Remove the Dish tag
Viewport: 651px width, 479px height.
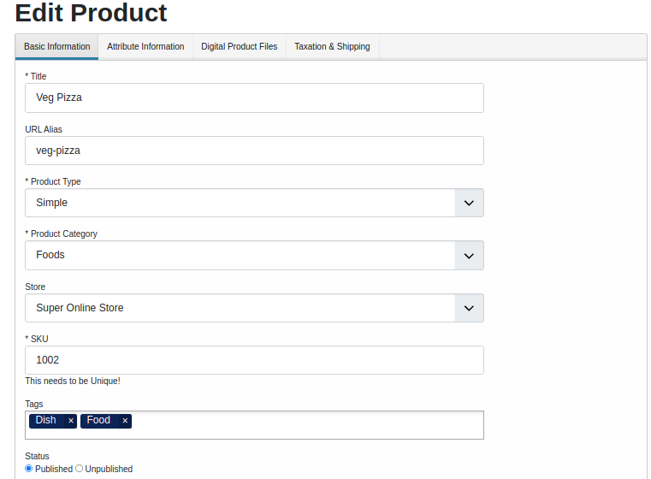tap(71, 421)
